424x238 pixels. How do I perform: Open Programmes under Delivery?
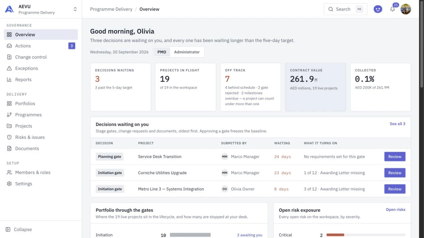click(41, 115)
